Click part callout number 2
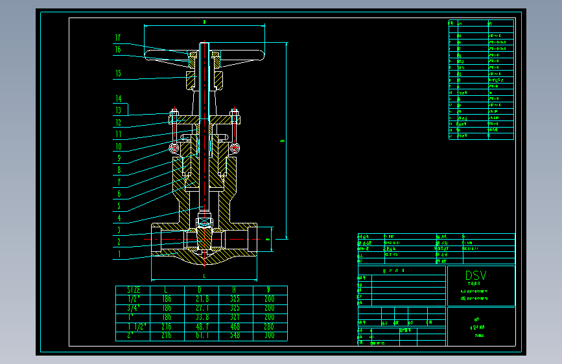 [x=119, y=242]
